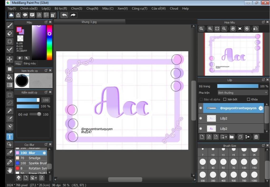Click the Undo arrow in toolbar

(x=64, y=15)
